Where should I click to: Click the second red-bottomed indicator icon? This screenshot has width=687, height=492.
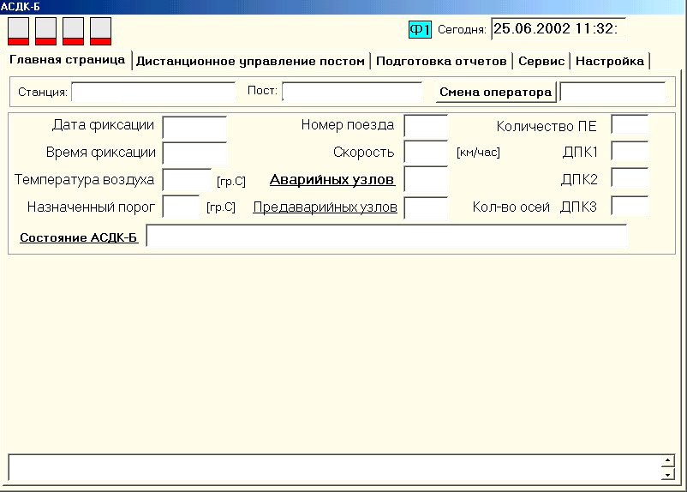pyautogui.click(x=46, y=31)
